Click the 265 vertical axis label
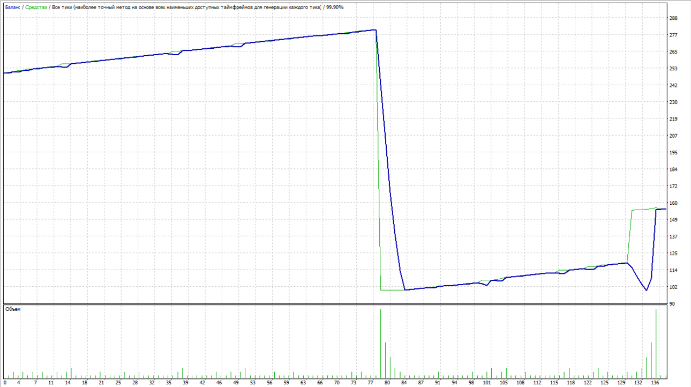 pyautogui.click(x=673, y=52)
